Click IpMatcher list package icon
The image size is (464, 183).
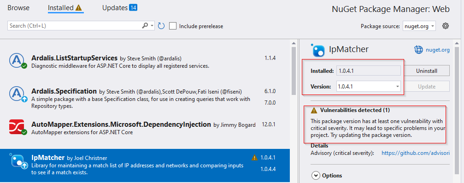coord(18,161)
